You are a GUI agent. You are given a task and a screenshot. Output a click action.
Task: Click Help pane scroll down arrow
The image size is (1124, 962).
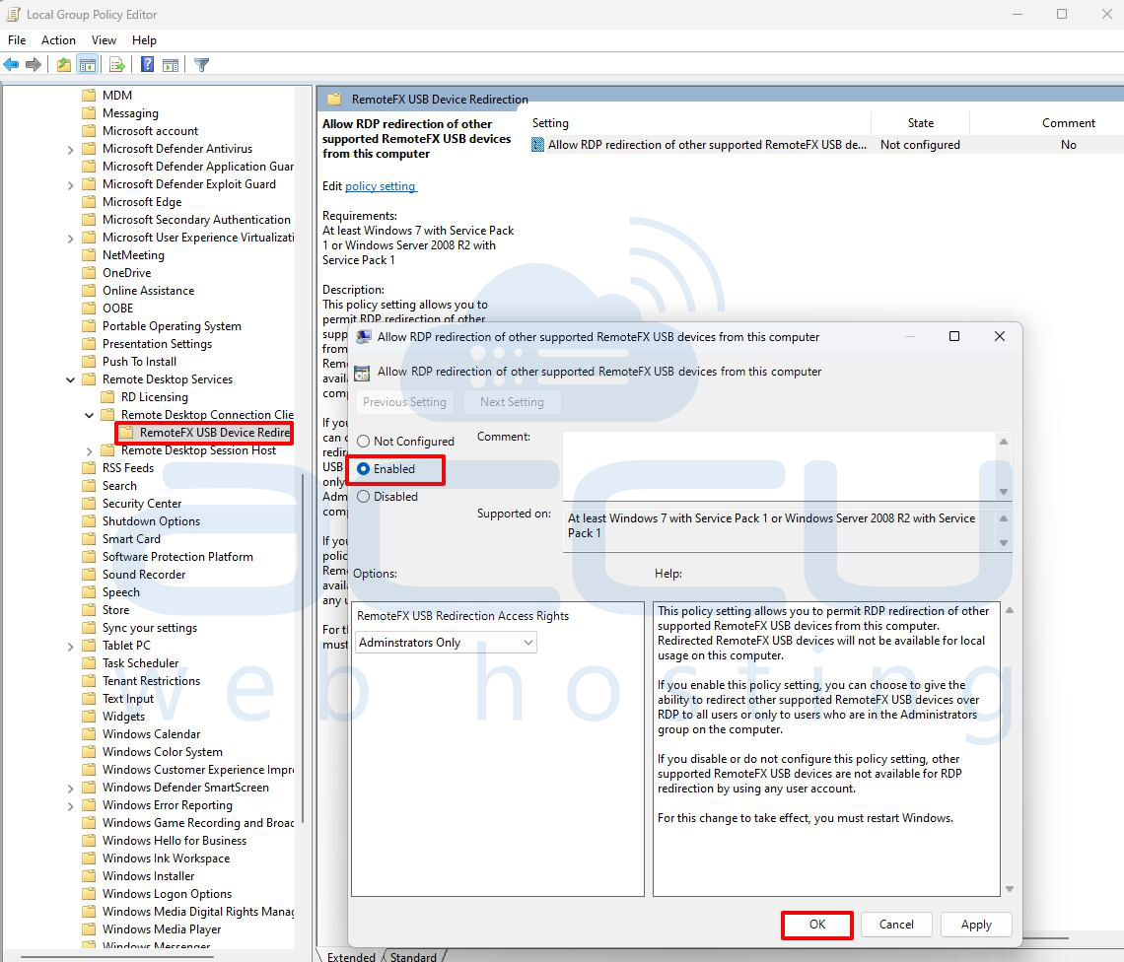tap(1010, 889)
